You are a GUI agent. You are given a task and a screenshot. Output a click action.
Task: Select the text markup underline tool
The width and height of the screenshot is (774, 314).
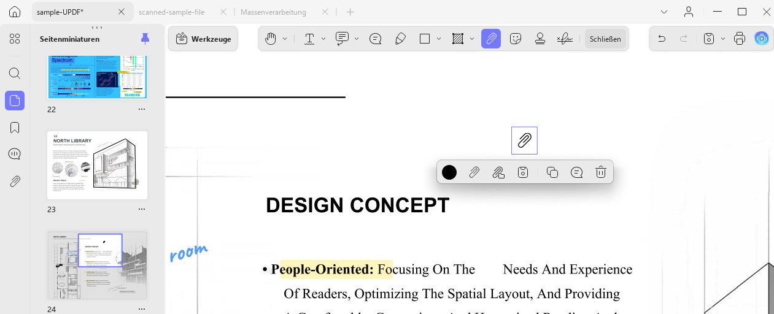(309, 39)
